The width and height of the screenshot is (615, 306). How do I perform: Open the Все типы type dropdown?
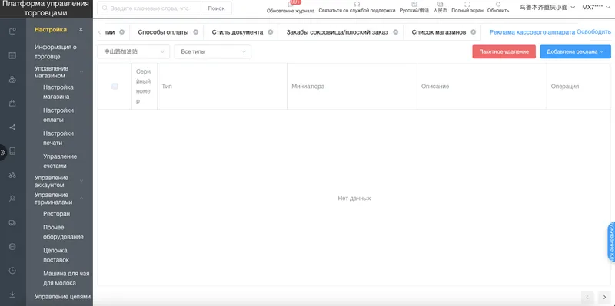(x=213, y=51)
